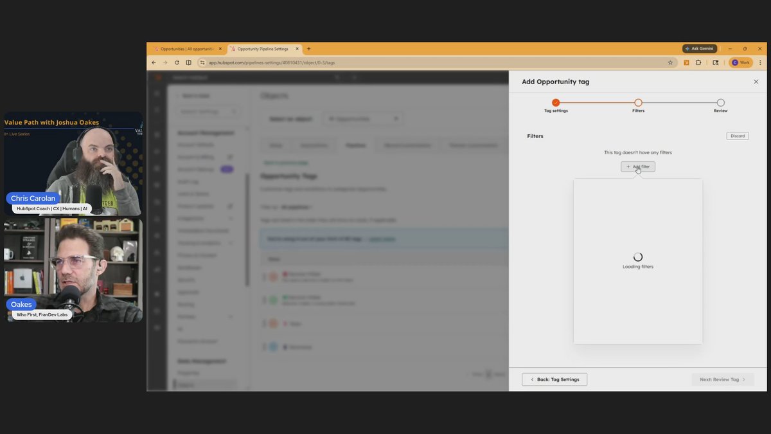Image resolution: width=771 pixels, height=434 pixels.
Task: Click the Loading filters spinner
Action: [638, 257]
